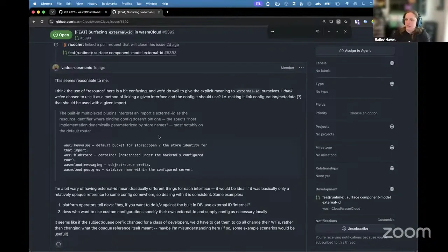
Task: Open the comment options ellipsis menu
Action: coord(301,68)
